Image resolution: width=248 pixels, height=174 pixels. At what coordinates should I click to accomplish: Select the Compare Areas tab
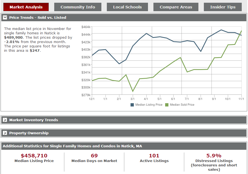click(x=176, y=7)
